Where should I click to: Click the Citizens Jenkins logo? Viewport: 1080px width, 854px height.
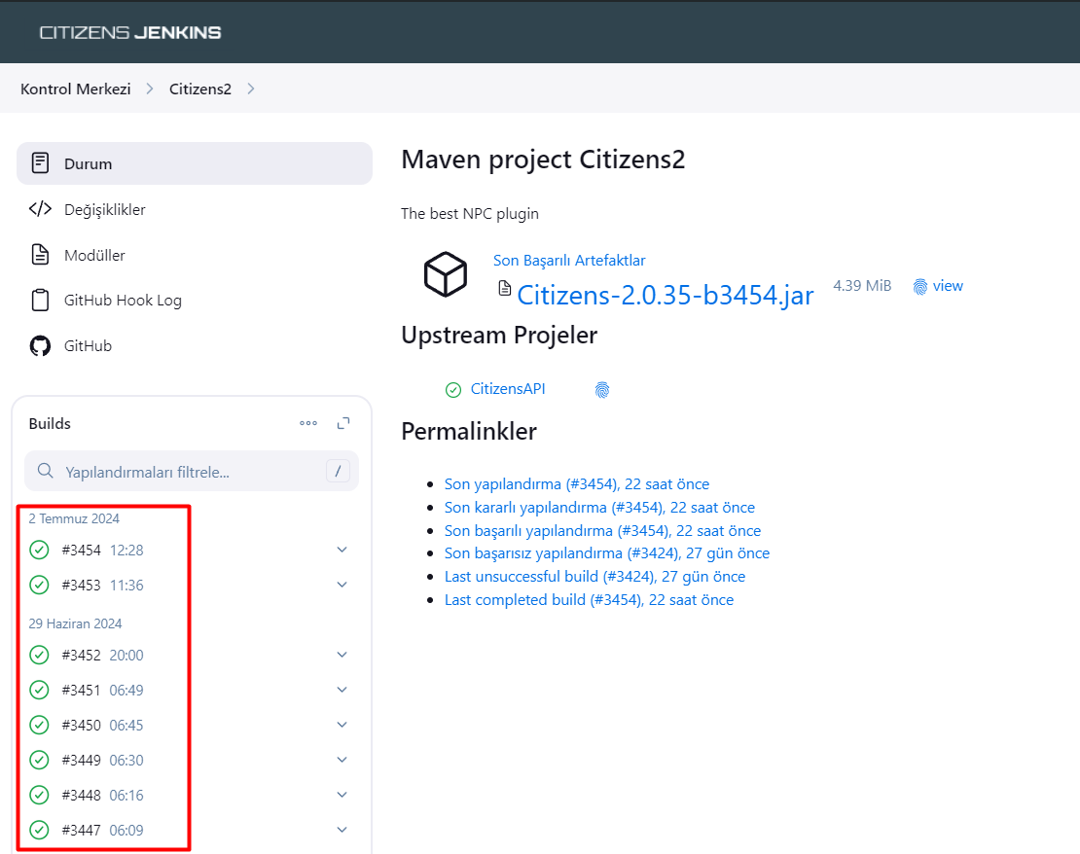[130, 32]
